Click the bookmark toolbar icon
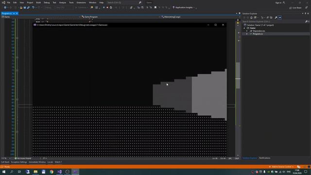This screenshot has width=311, height=175. tap(155, 8)
